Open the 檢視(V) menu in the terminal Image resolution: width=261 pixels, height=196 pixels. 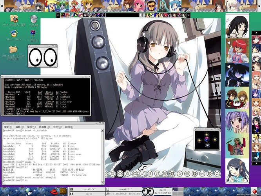[x=31, y=127]
